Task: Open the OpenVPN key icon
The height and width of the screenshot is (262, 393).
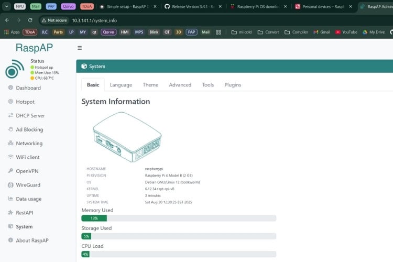Action: pyautogui.click(x=10, y=170)
